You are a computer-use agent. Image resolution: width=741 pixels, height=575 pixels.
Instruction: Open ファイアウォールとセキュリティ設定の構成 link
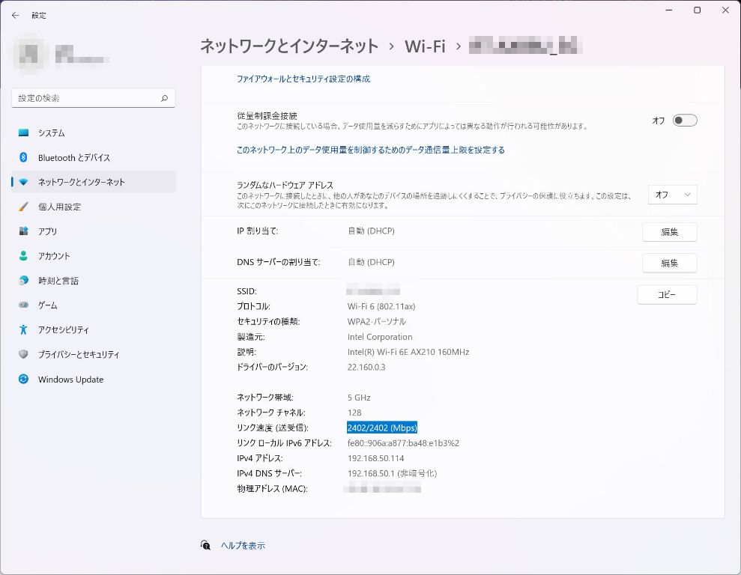click(303, 79)
